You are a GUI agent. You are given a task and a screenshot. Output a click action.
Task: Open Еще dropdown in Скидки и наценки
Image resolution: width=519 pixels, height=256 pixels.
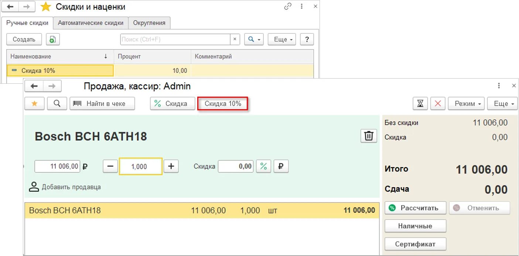click(x=282, y=39)
